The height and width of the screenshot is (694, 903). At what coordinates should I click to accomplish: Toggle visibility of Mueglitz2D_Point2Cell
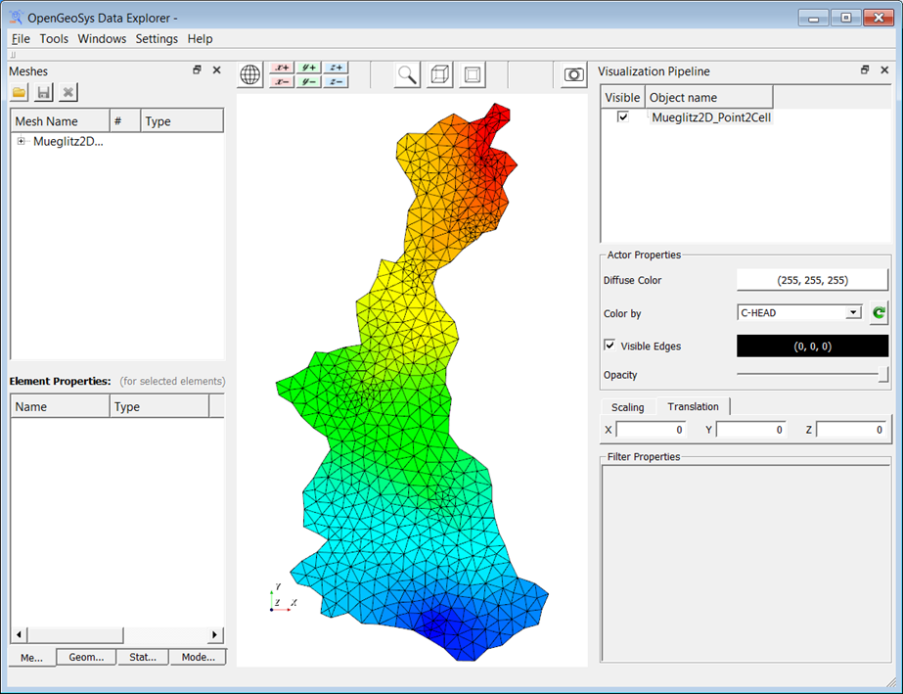click(x=622, y=117)
